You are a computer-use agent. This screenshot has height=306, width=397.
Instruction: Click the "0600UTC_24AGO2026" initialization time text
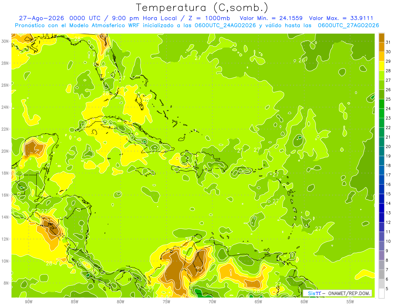pyautogui.click(x=225, y=25)
